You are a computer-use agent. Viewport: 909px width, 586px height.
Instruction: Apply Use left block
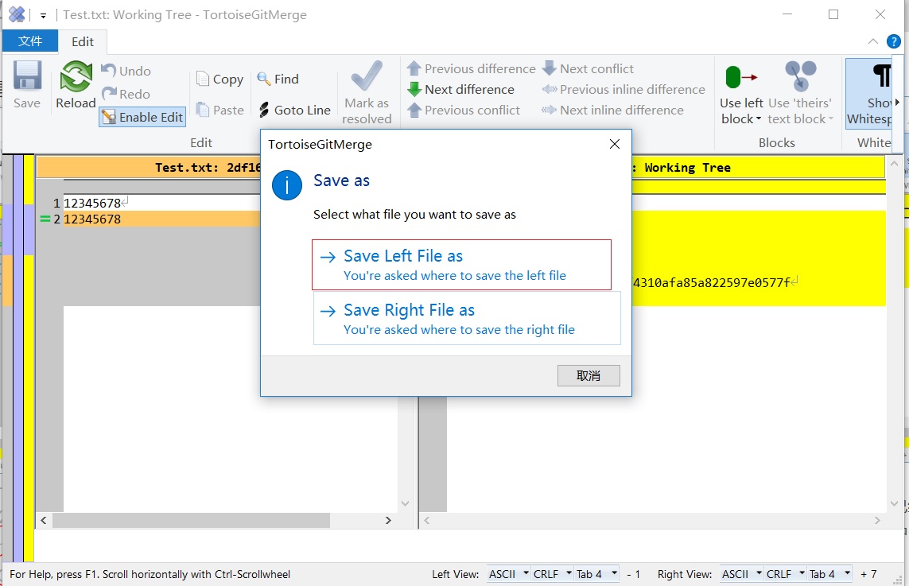click(741, 93)
